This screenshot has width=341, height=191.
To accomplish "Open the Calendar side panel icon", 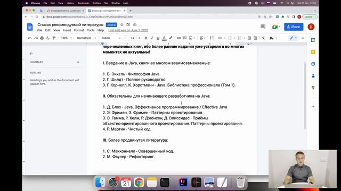I will point(313,40).
